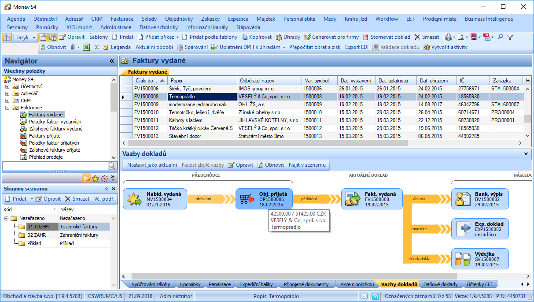This screenshot has width=534, height=302.
Task: Click Aktuální období button
Action: coord(154,47)
